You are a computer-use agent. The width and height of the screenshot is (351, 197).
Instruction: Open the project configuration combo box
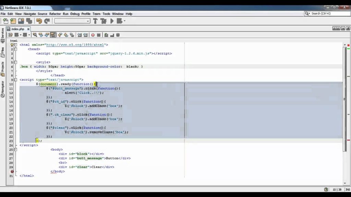pyautogui.click(x=72, y=21)
